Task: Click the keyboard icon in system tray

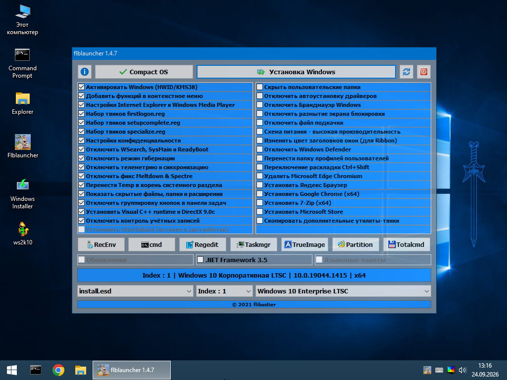Action: click(x=439, y=370)
